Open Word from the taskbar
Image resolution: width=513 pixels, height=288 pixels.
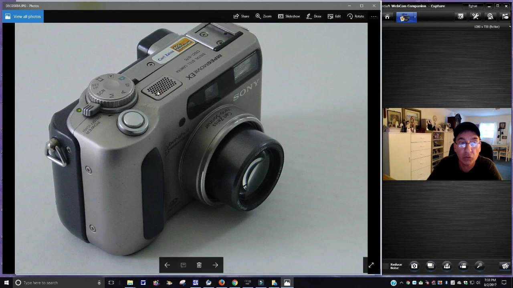click(143, 283)
